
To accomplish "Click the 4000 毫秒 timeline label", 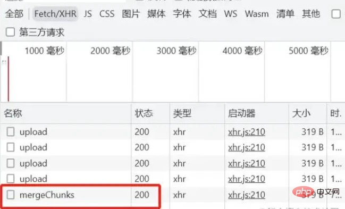I will tap(242, 51).
